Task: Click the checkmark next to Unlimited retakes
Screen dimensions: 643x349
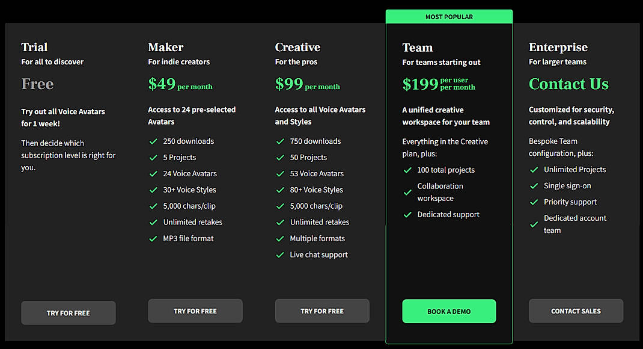Action: click(x=153, y=222)
